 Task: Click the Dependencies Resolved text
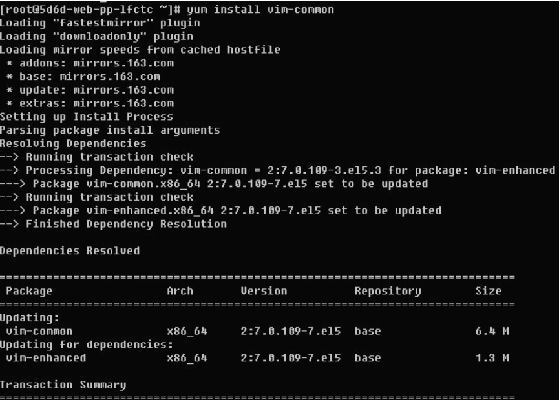[70, 251]
